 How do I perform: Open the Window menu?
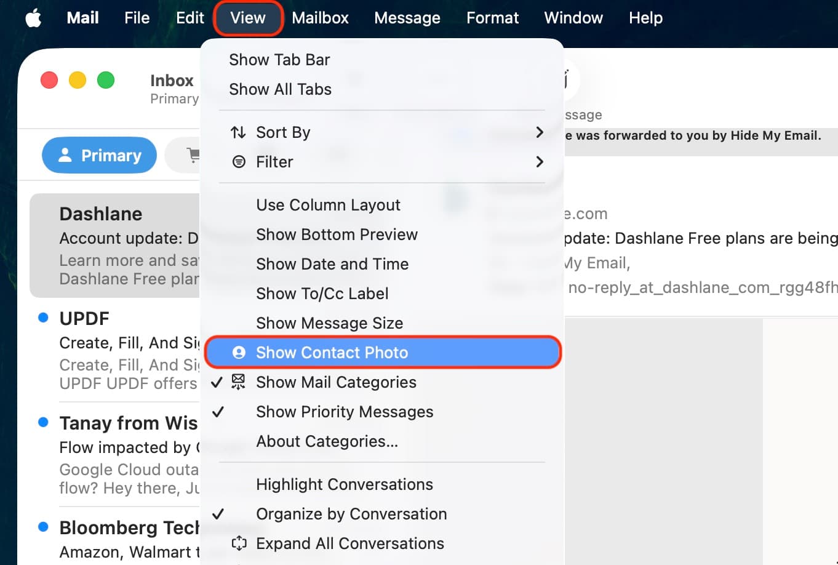(x=573, y=18)
